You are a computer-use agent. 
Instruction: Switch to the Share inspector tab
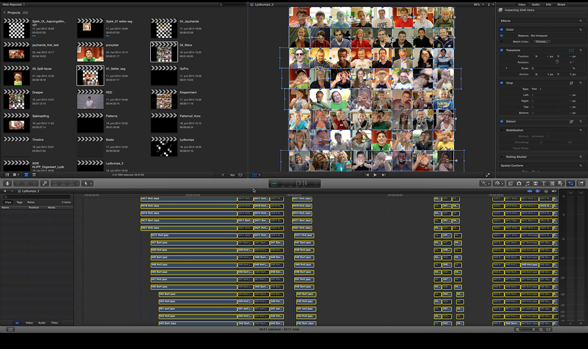tap(561, 4)
